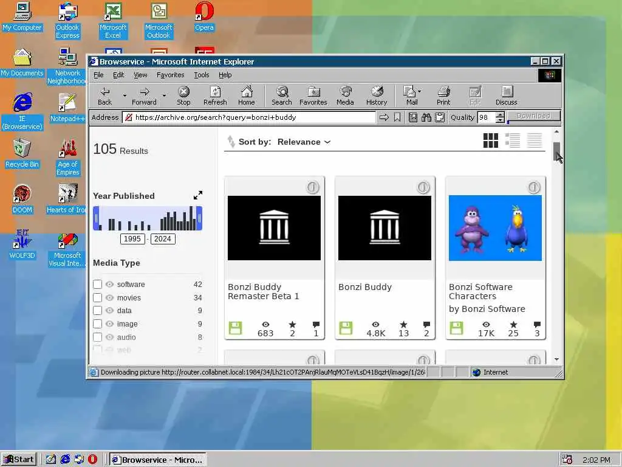
Task: Check the data media type checkbox
Action: point(98,311)
